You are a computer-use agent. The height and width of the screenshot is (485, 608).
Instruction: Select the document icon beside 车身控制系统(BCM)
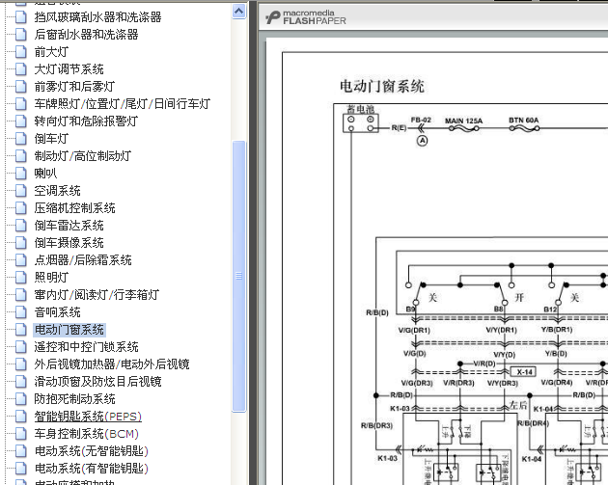click(x=21, y=434)
